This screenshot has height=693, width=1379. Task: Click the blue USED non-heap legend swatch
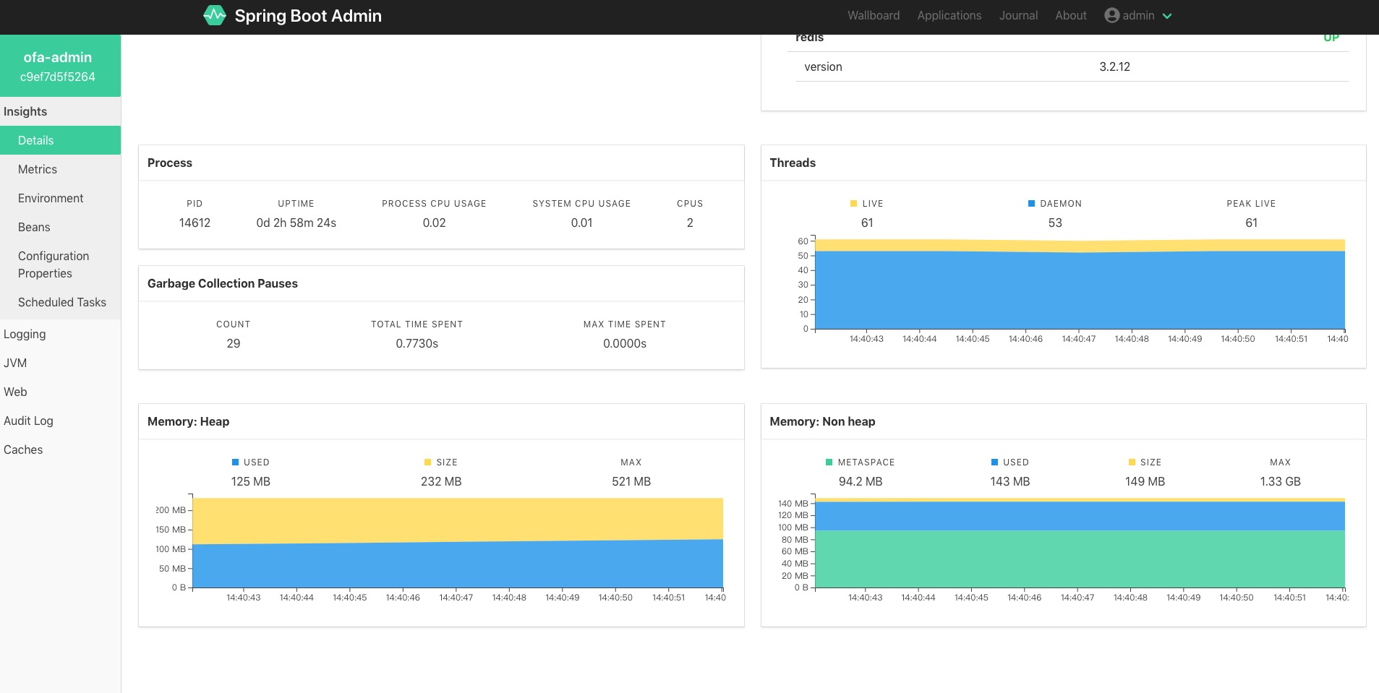coord(994,462)
